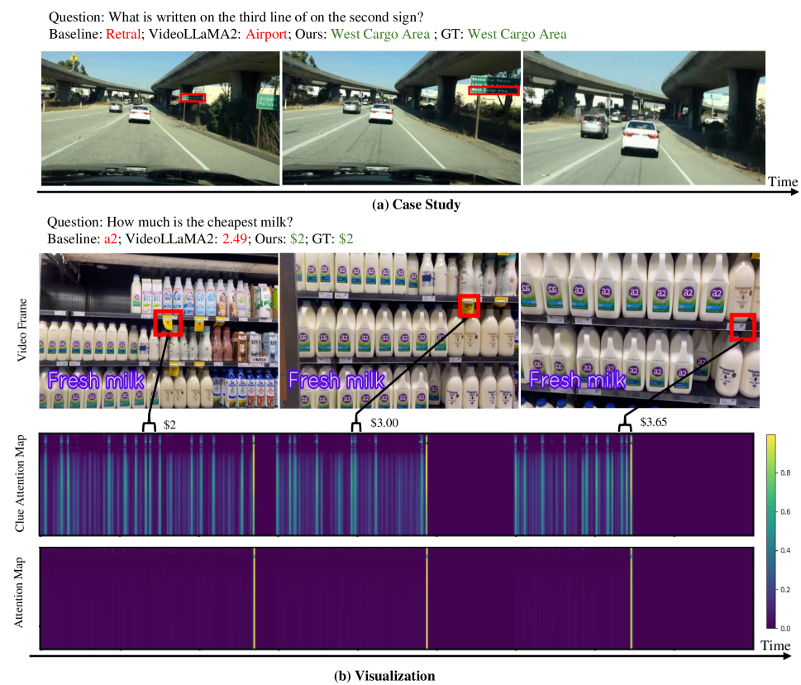Viewport: 801px width, 685px height.
Task: Click the red '2.49' answer
Action: click(235, 239)
